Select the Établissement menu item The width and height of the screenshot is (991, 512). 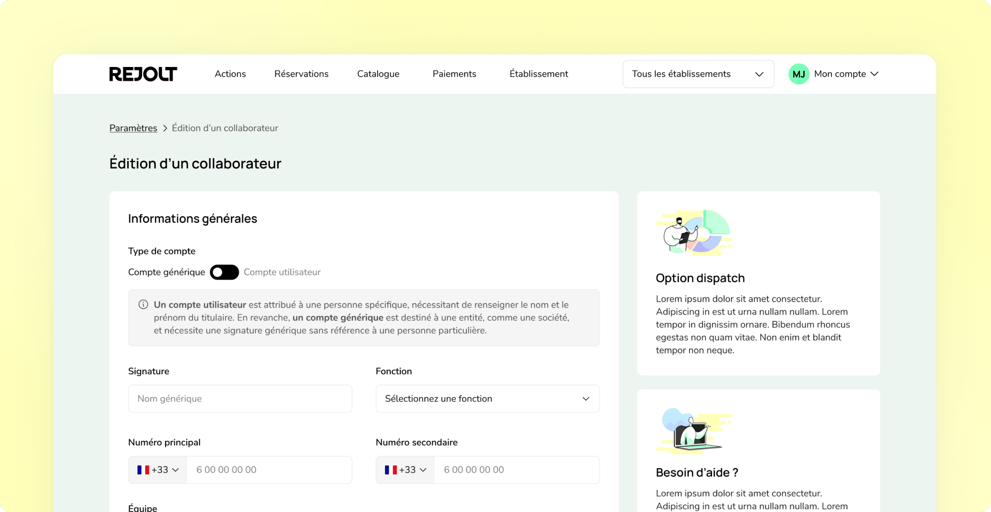539,74
